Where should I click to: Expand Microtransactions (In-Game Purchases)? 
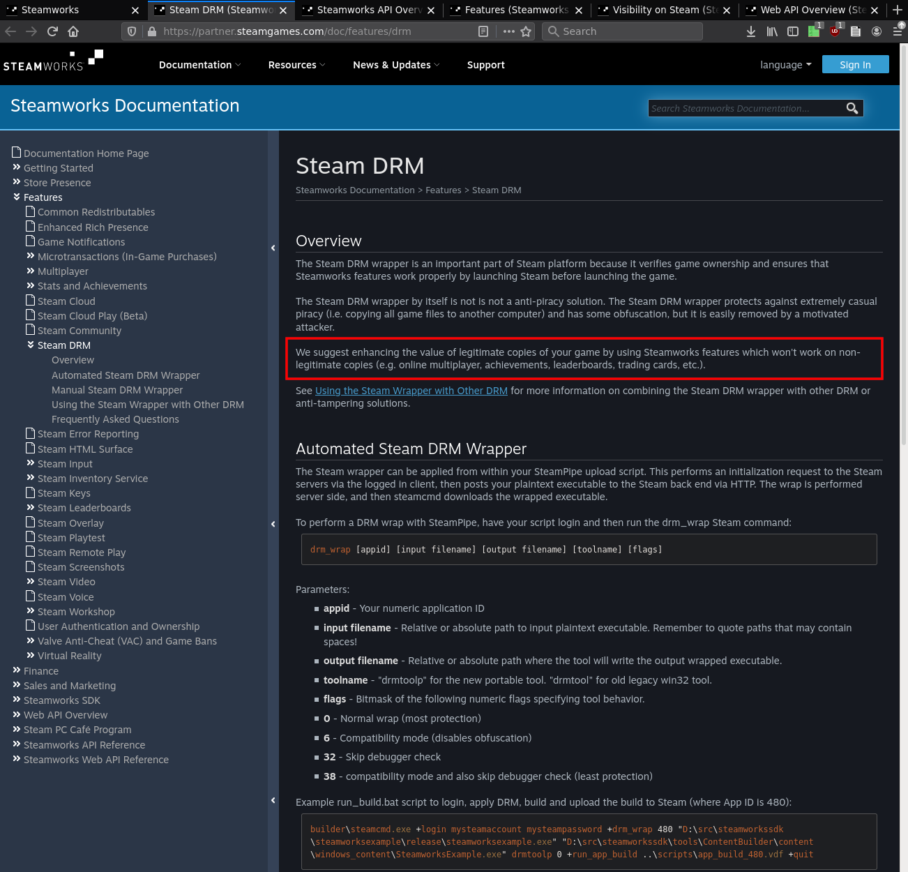tap(31, 256)
